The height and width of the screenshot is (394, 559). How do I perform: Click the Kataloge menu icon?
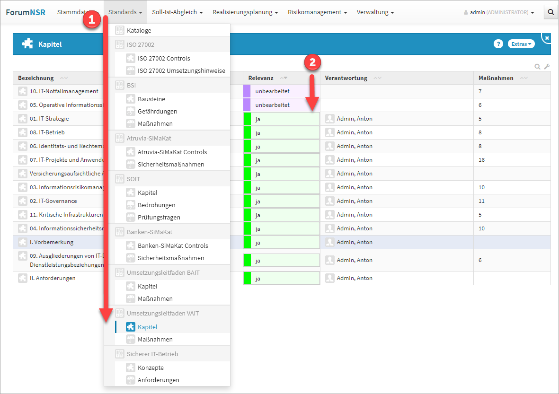(120, 30)
